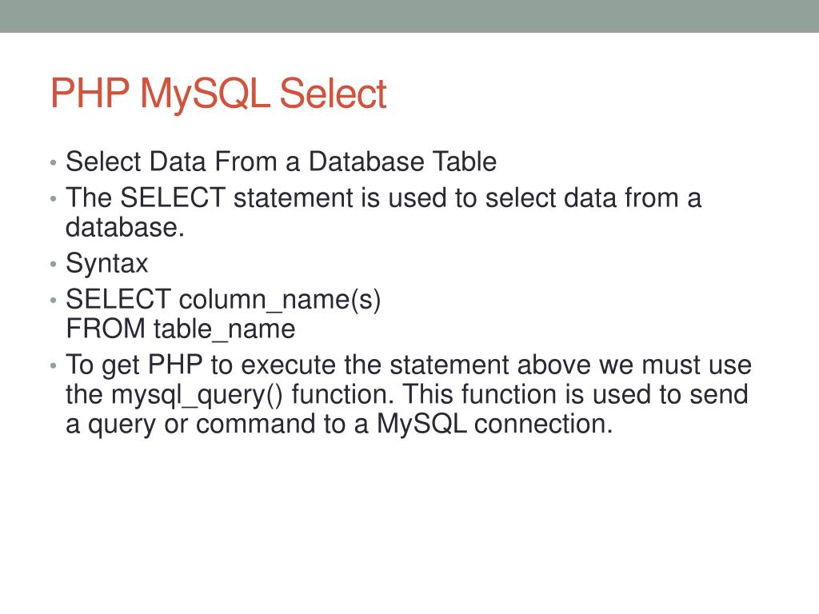
Task: Click the "mysql_query()" function name
Action: [x=198, y=395]
